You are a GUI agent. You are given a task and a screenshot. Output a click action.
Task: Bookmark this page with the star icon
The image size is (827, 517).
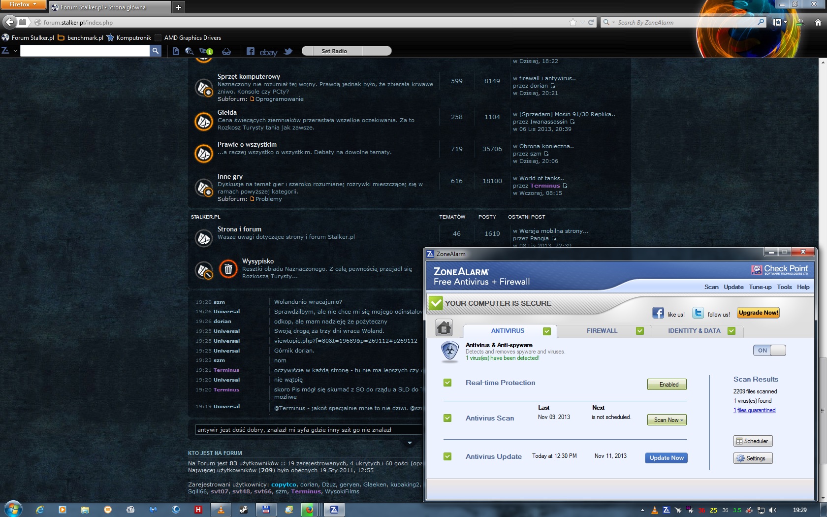[573, 22]
